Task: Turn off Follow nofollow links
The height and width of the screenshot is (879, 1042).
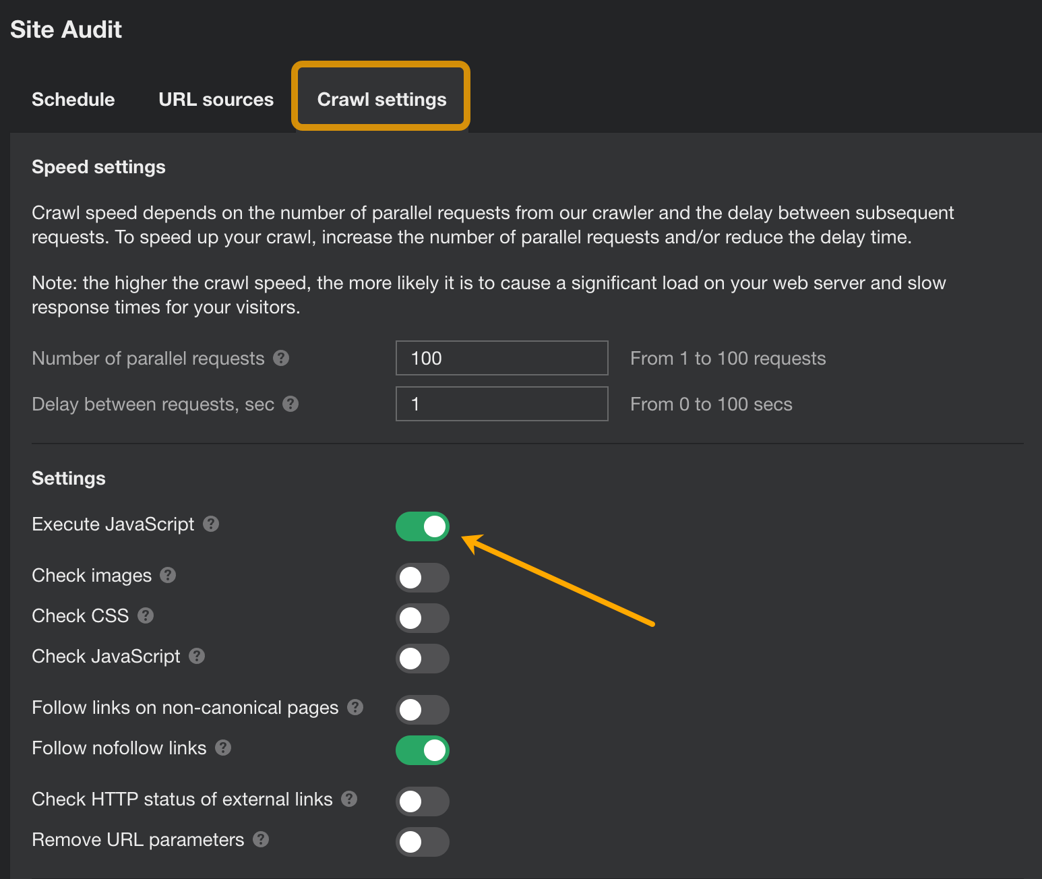Action: click(423, 750)
